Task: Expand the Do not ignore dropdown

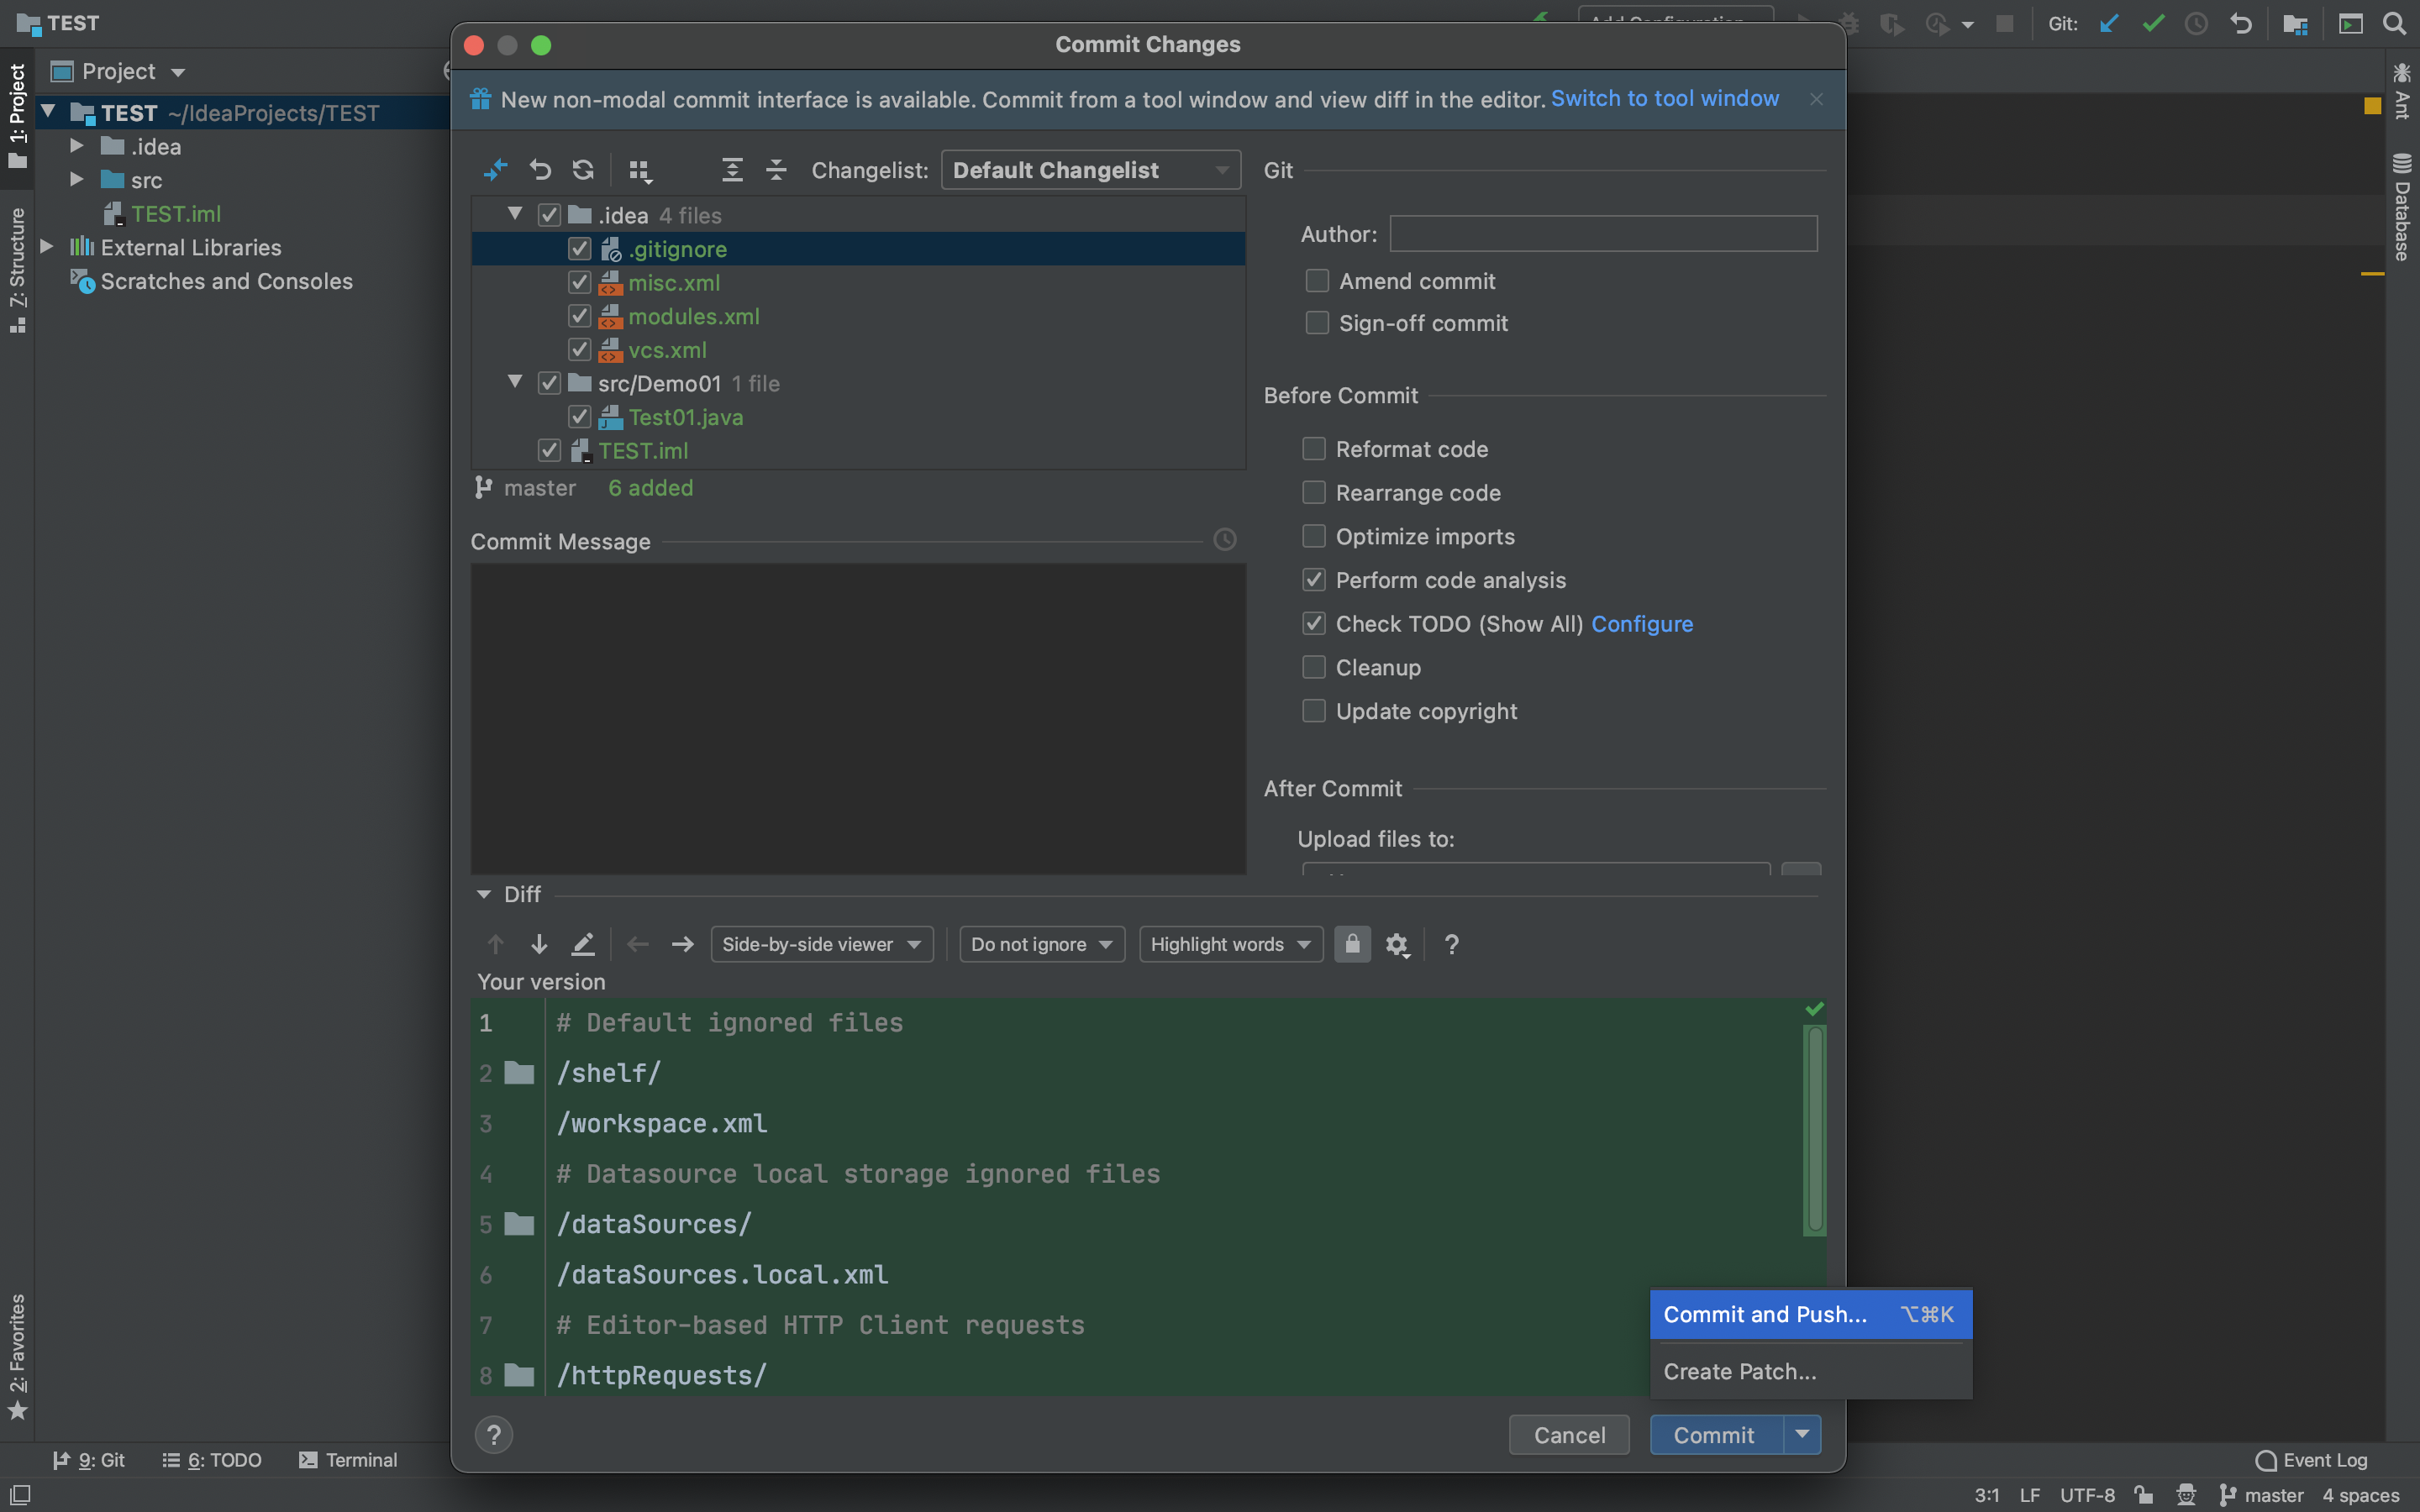Action: pos(1040,944)
